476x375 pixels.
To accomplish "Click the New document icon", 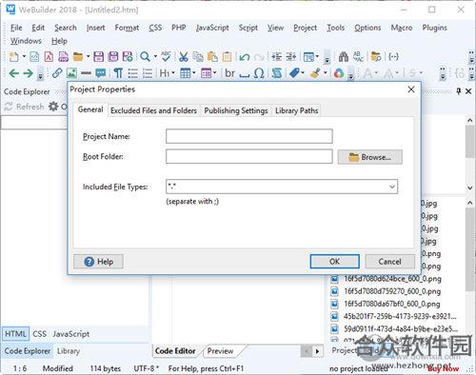I will coord(14,57).
